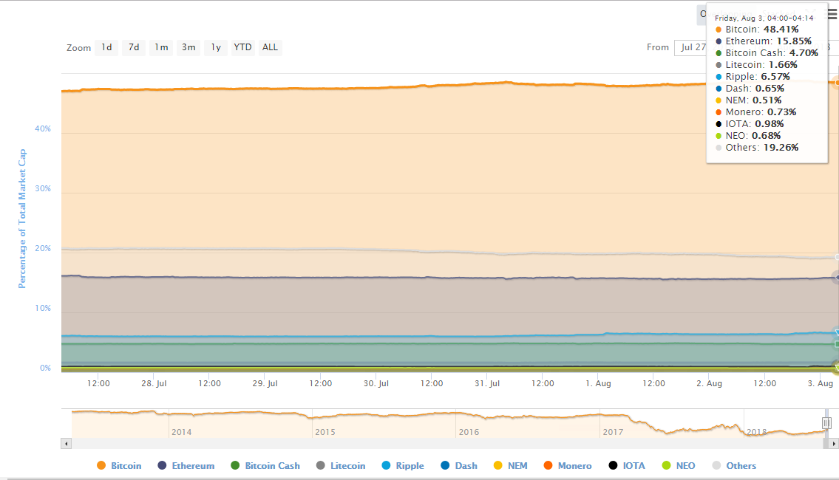Switch zoom to YTD
Screen dimensions: 839x480
point(242,47)
